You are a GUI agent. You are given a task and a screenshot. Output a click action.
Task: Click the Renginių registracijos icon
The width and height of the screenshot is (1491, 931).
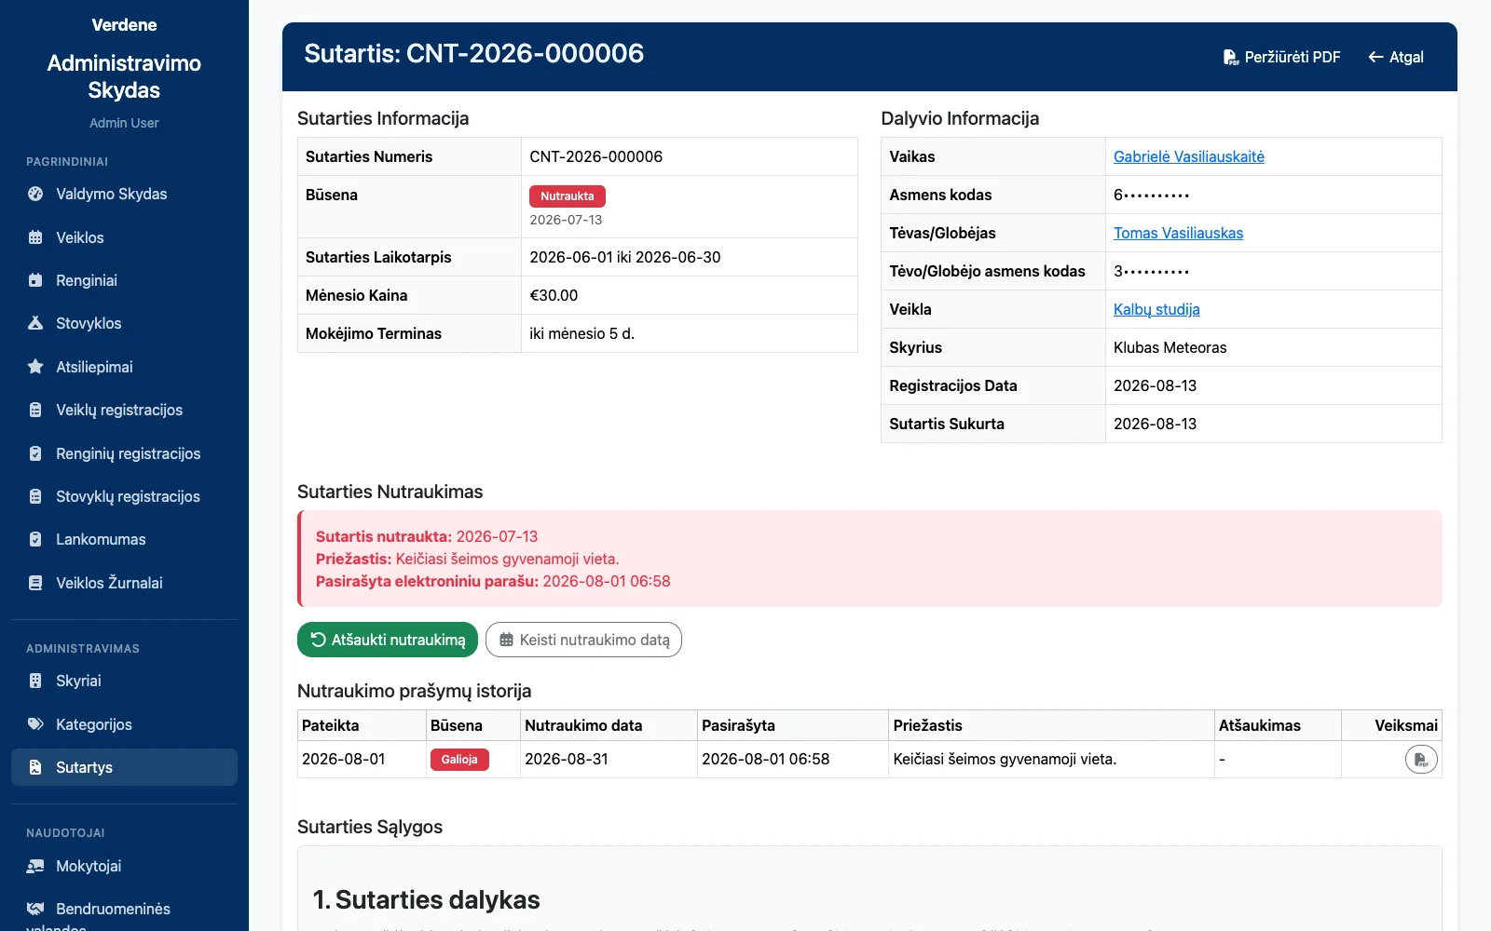[x=35, y=453]
